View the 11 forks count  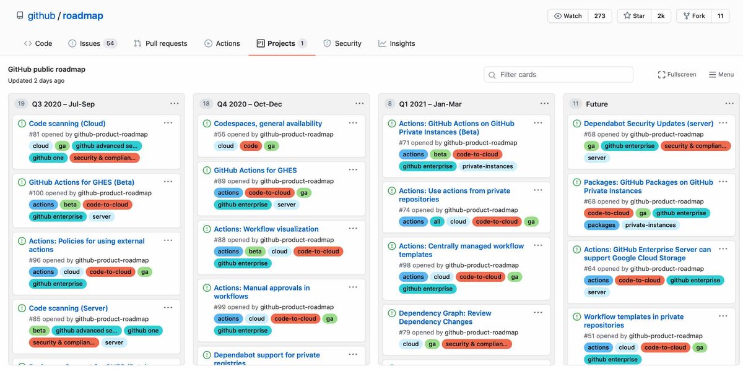click(x=721, y=16)
